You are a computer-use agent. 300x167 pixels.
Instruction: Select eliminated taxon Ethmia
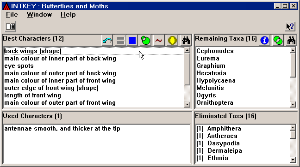(x=243, y=158)
